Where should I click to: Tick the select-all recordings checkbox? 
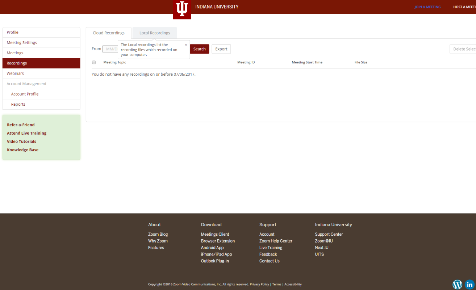[94, 62]
